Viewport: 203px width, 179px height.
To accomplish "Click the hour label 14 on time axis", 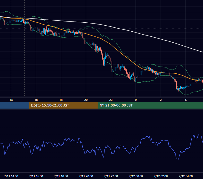I will [11, 100].
